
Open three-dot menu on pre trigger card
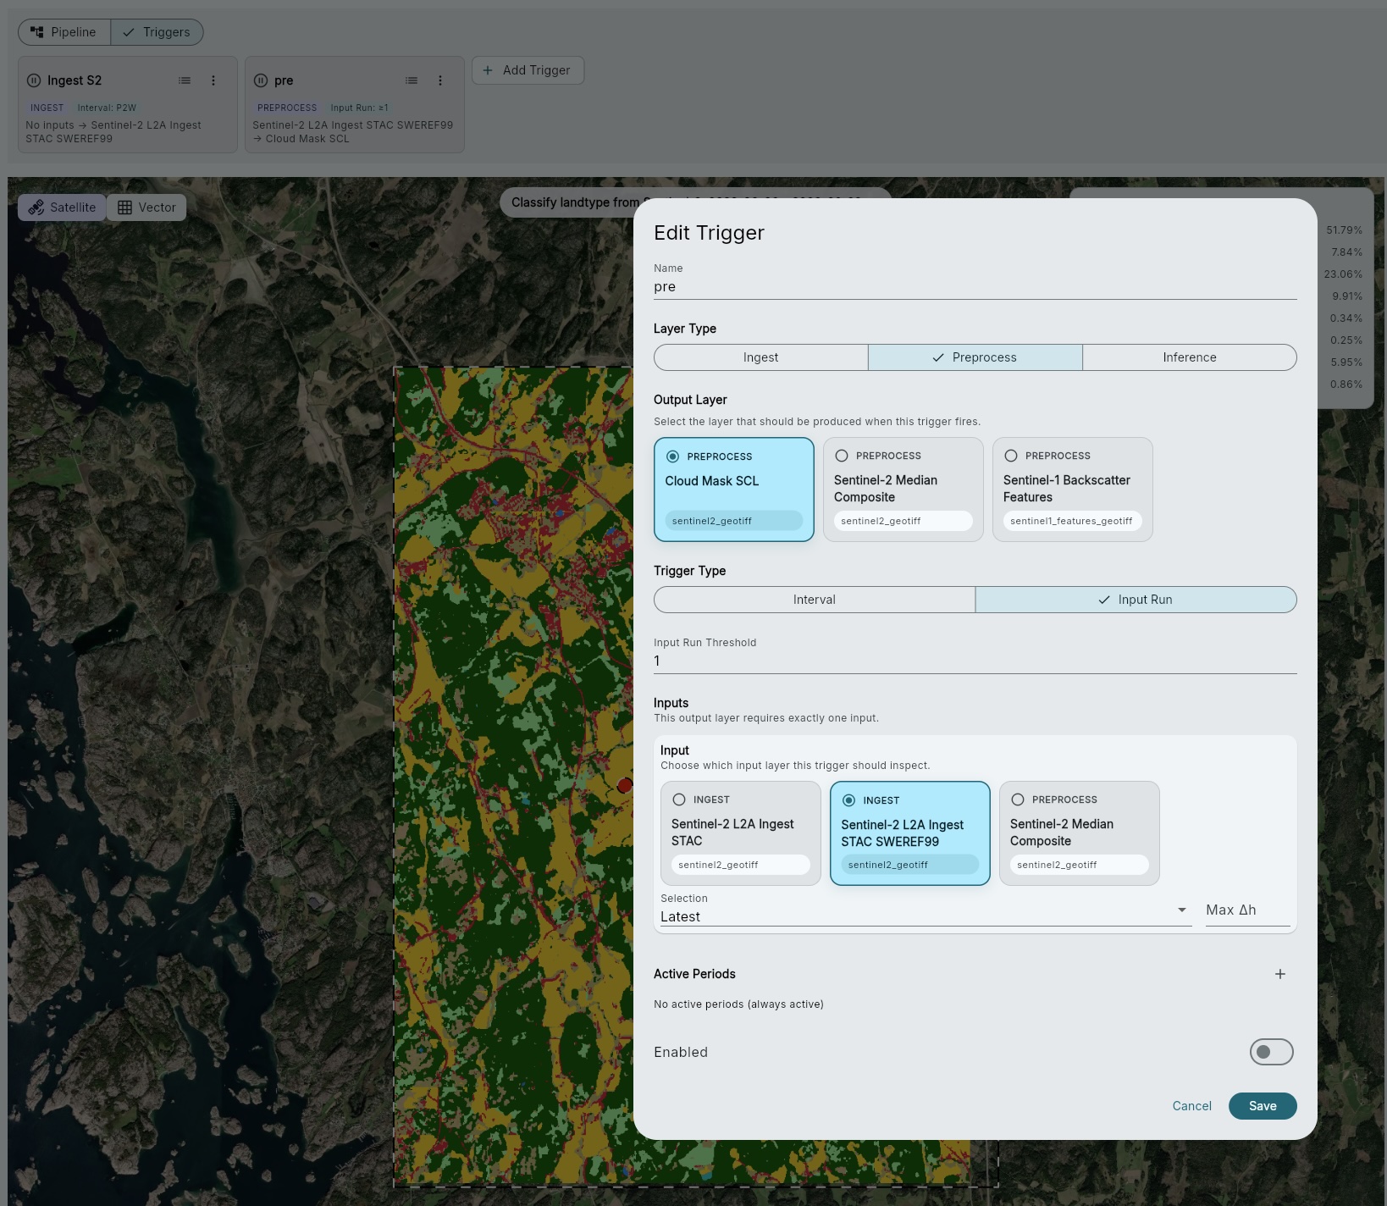click(440, 80)
